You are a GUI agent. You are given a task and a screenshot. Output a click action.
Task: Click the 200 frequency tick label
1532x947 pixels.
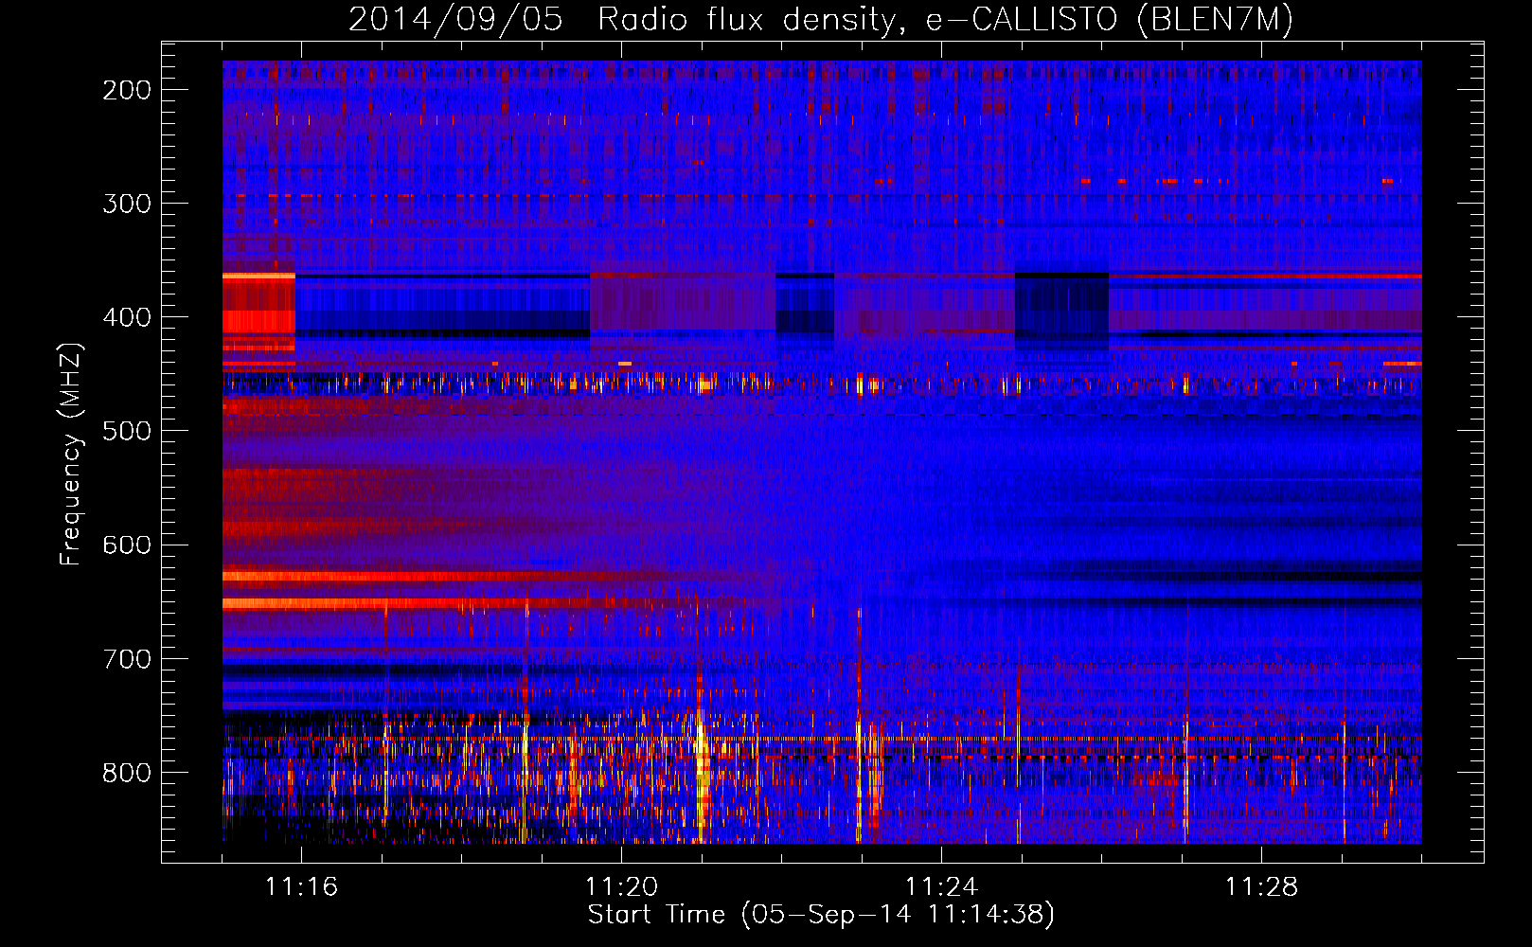pyautogui.click(x=127, y=90)
